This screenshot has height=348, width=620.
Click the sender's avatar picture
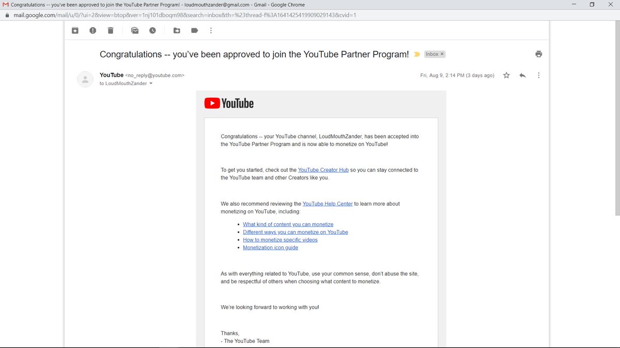85,79
